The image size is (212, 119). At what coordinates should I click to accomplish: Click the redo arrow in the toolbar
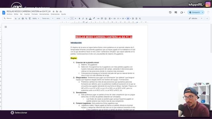click(19, 19)
